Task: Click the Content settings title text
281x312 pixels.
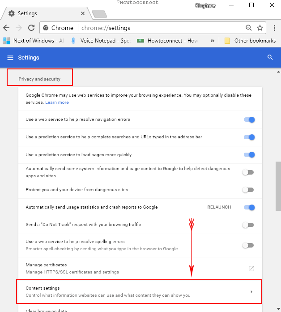Action: [43, 288]
